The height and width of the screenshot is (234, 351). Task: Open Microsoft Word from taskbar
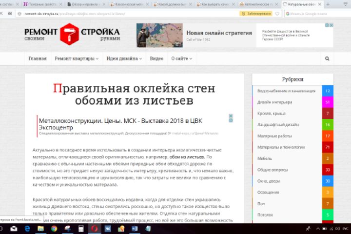(135, 229)
